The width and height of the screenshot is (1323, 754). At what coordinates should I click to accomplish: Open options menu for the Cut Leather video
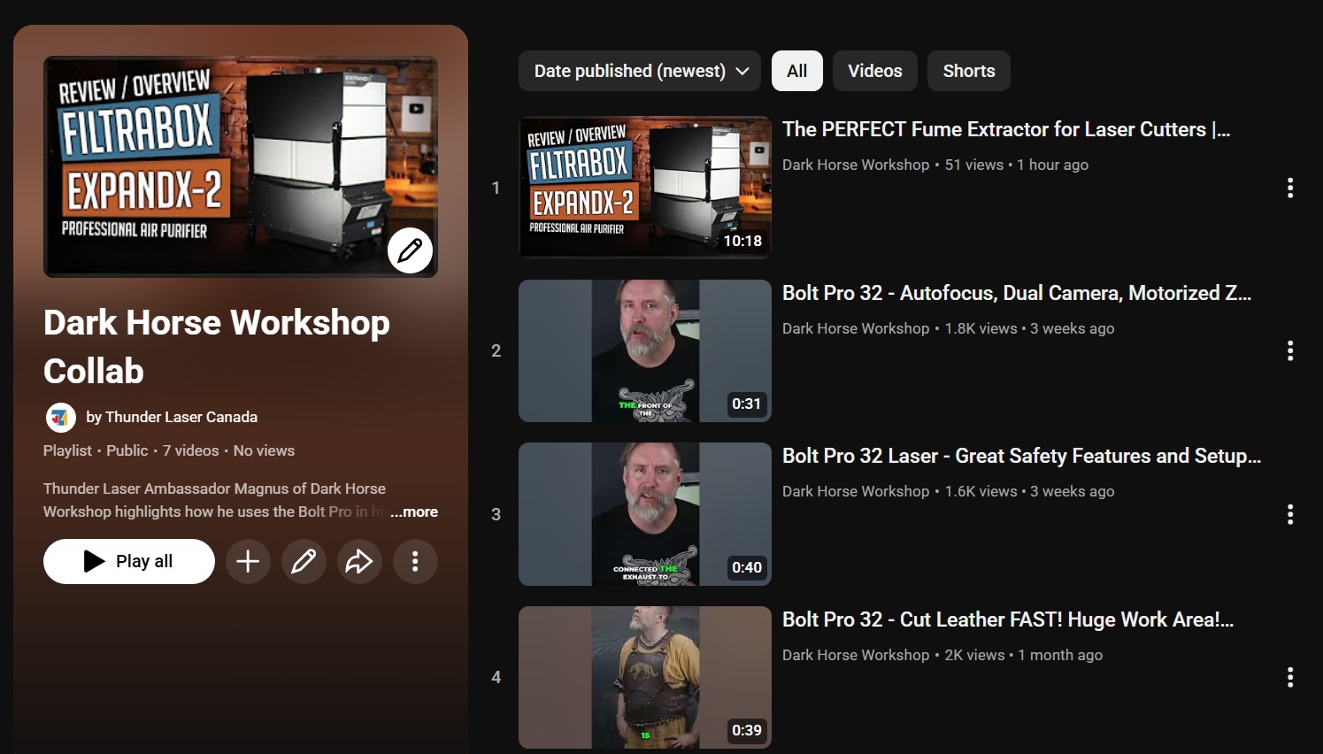[x=1290, y=677]
